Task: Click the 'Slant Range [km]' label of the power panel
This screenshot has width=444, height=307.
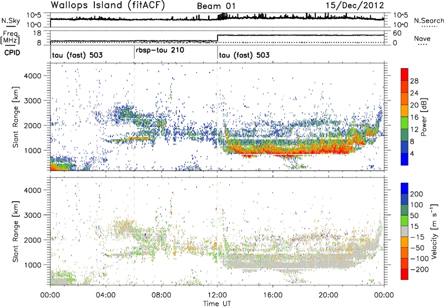Action: (x=16, y=117)
